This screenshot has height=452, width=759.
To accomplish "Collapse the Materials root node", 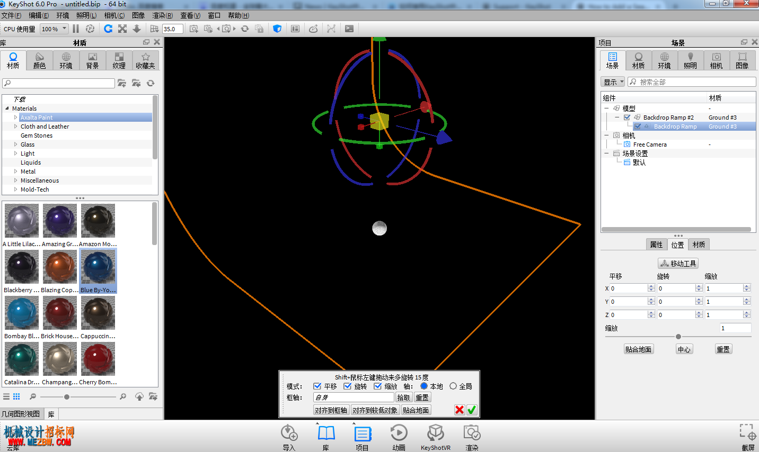I will pos(7,109).
